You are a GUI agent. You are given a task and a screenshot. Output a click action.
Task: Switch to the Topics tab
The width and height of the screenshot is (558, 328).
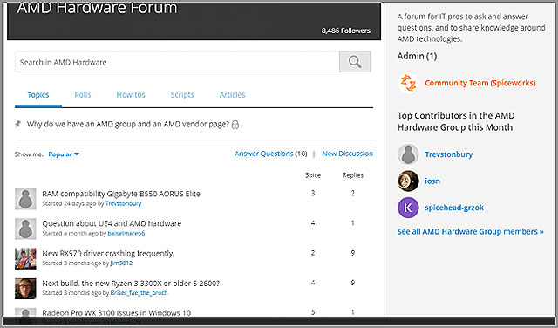point(38,95)
